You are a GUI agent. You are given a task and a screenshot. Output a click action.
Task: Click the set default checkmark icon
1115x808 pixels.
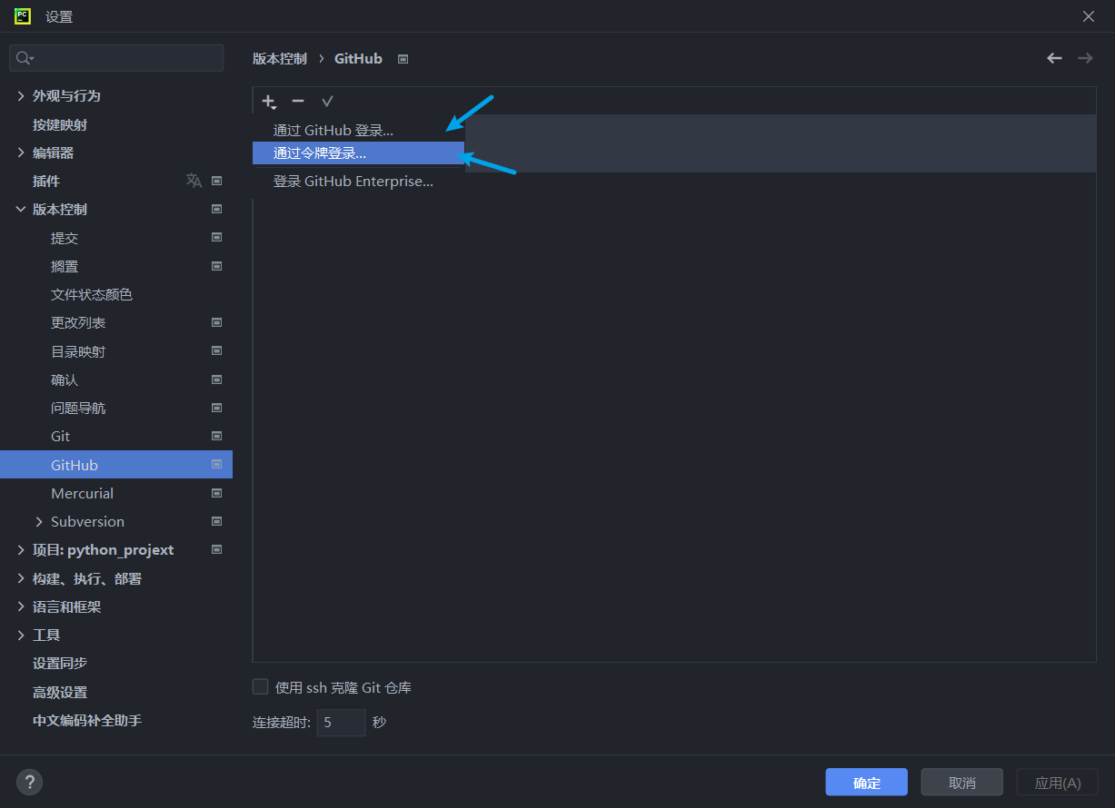[327, 102]
